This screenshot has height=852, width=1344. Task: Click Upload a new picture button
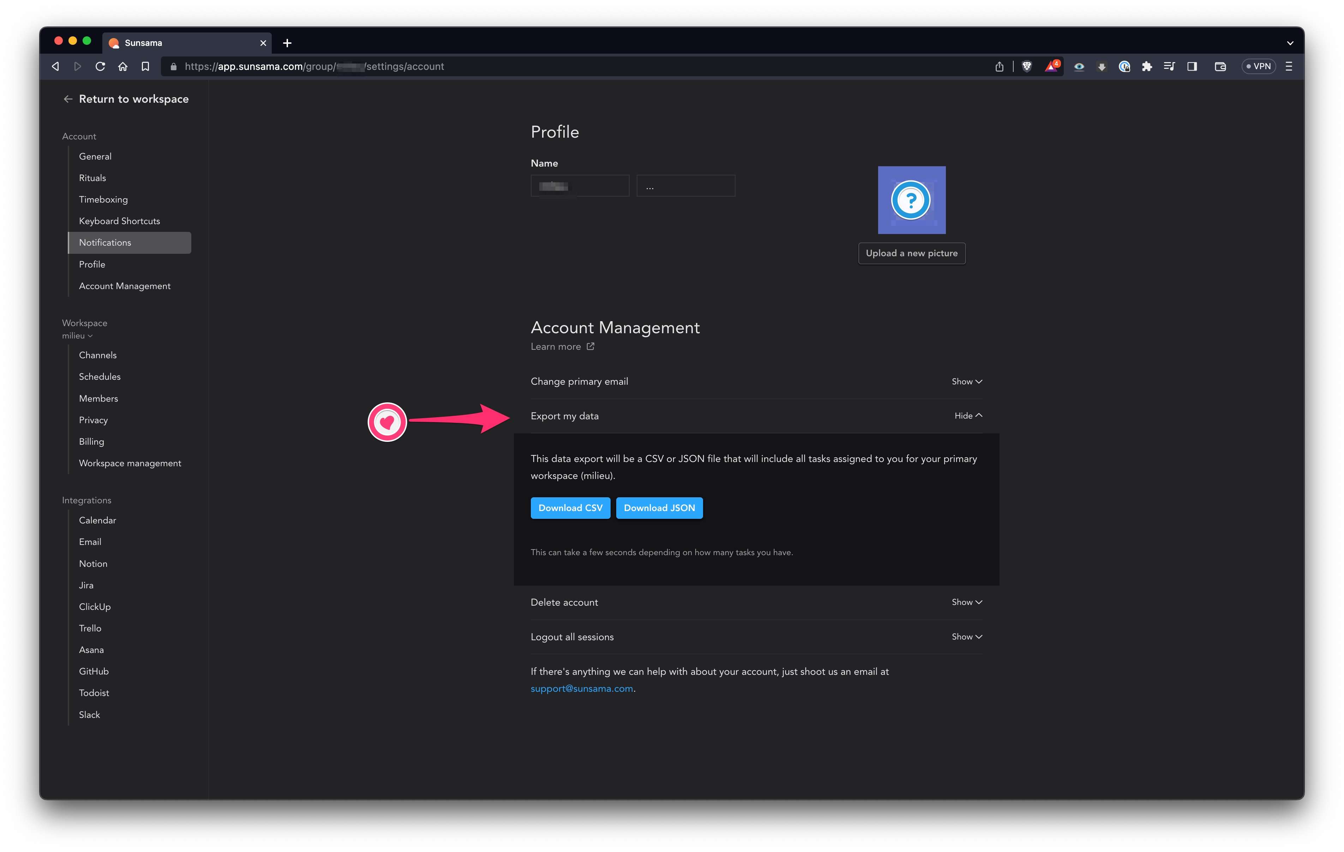(911, 253)
